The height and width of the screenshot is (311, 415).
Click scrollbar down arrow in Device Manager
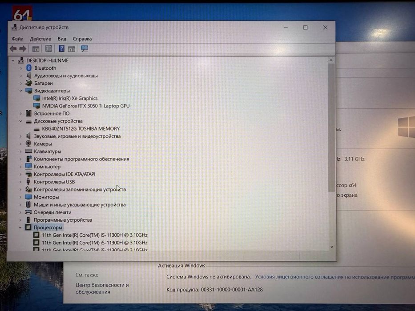[x=332, y=247]
